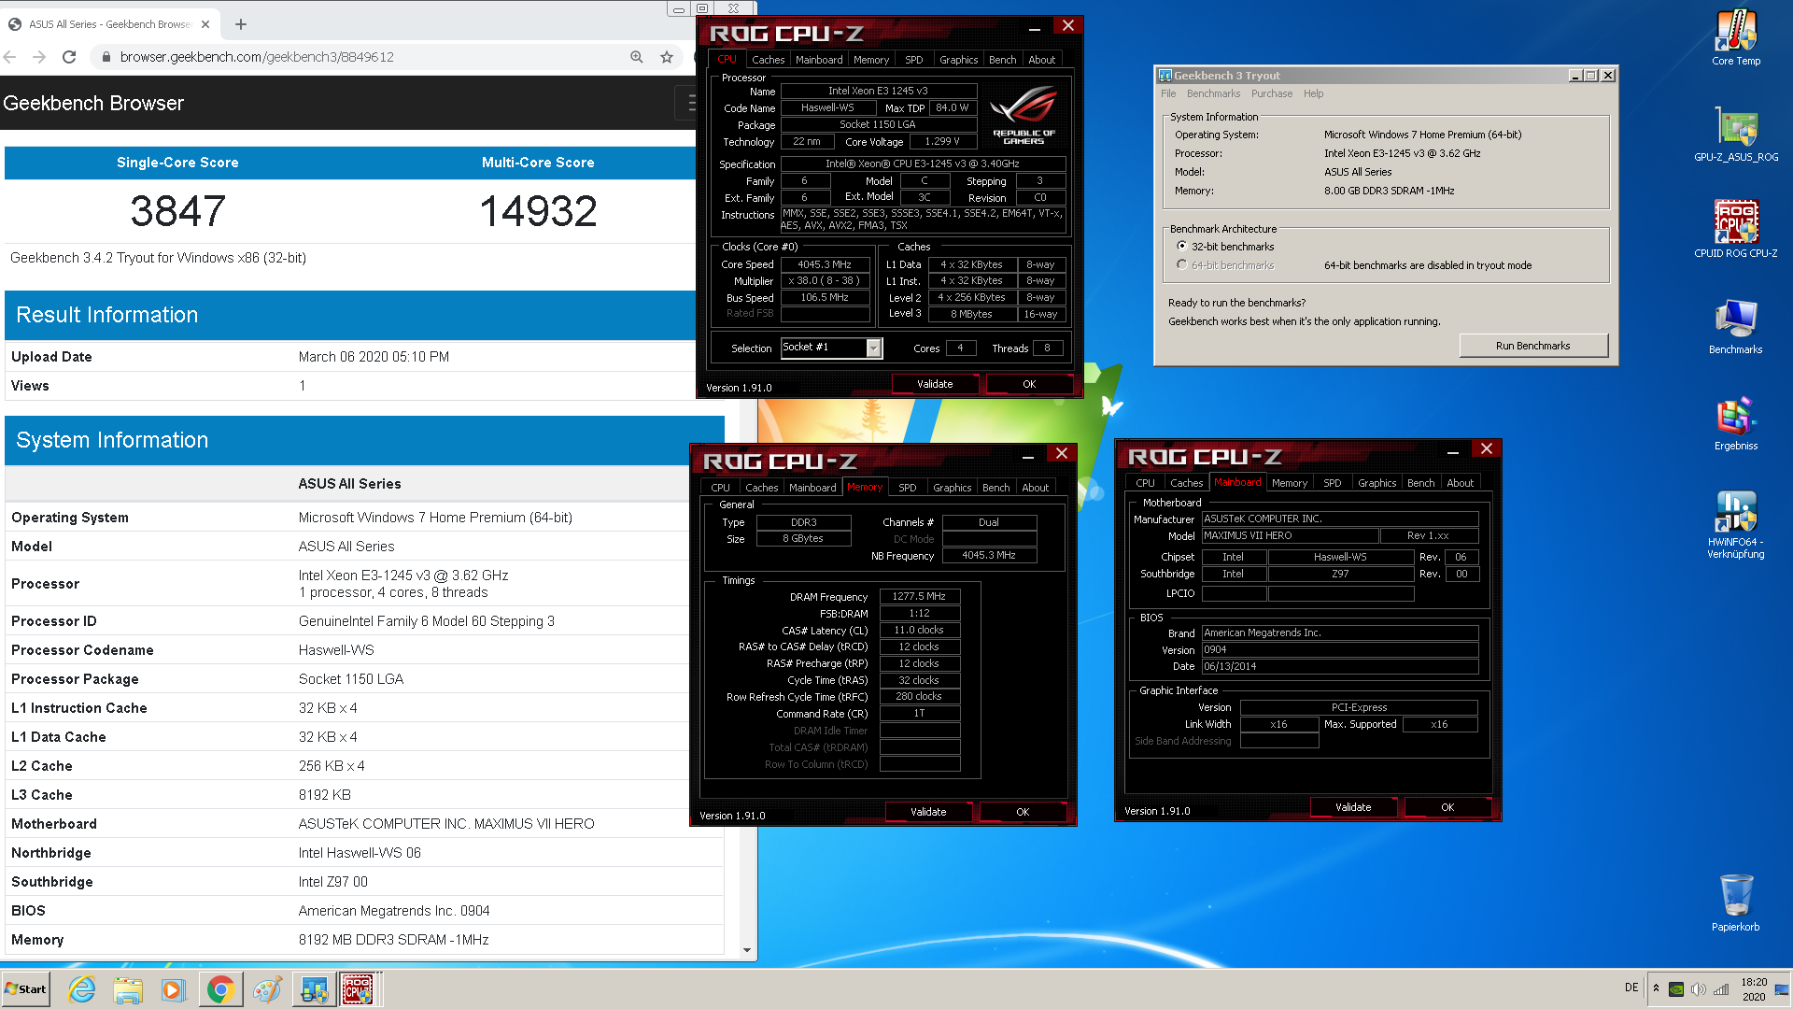1793x1009 pixels.
Task: Open the Help menu in Geekbench Tryout
Action: [x=1314, y=93]
